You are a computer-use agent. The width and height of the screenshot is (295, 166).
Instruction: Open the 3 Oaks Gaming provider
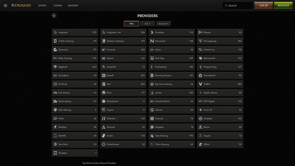[x=75, y=41]
